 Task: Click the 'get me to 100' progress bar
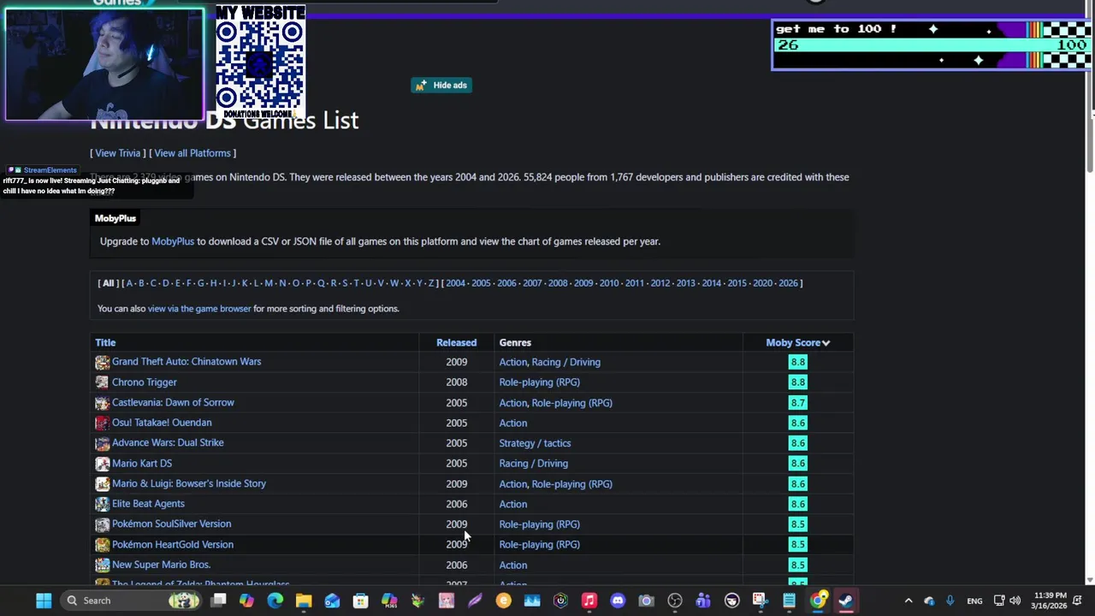pos(932,44)
